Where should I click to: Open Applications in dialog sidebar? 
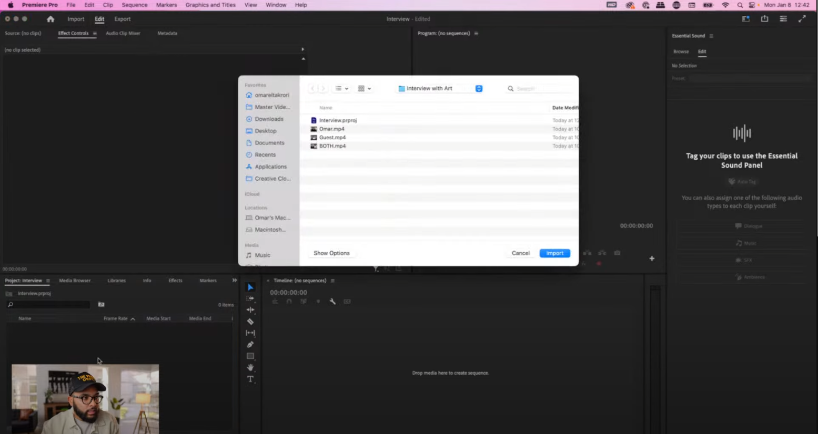(270, 167)
